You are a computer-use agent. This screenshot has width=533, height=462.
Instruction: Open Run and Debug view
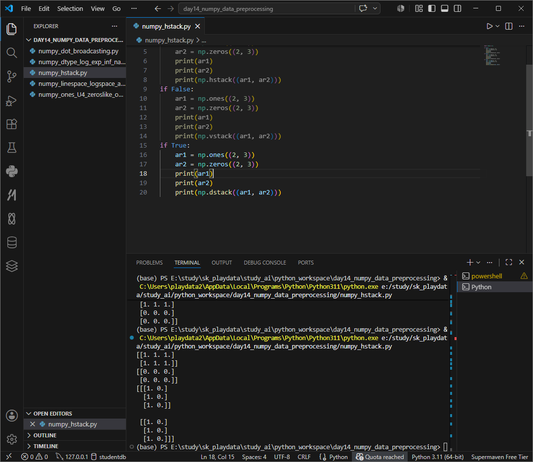11,101
